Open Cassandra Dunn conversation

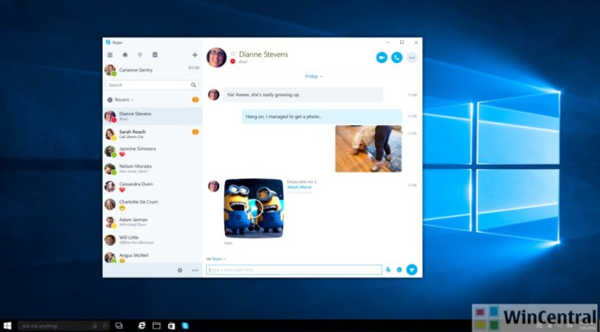153,186
